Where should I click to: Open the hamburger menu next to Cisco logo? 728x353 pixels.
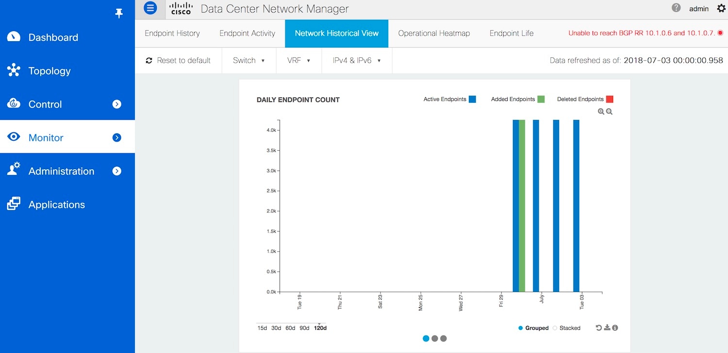150,8
